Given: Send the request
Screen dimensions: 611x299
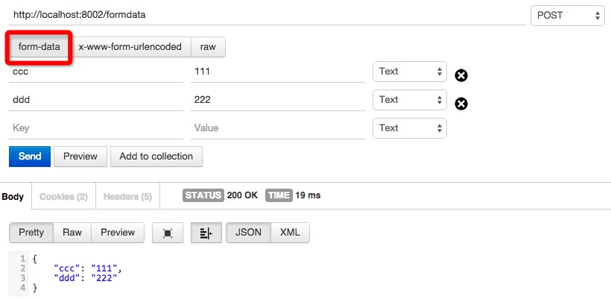Looking at the screenshot, I should click(x=30, y=157).
